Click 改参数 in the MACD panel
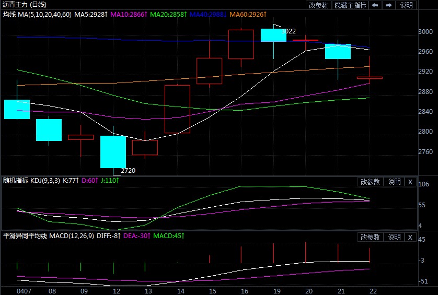The height and width of the screenshot is (295, 438). 370,237
